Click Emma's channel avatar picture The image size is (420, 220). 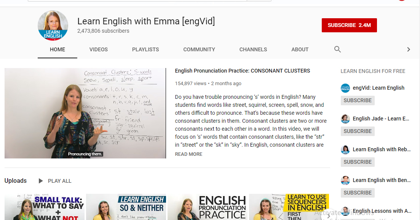53,25
